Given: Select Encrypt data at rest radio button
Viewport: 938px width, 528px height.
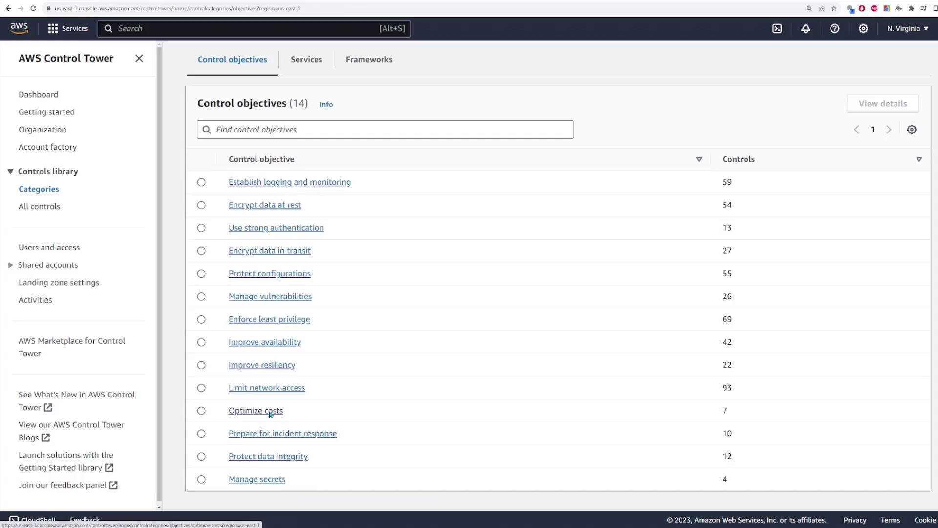Looking at the screenshot, I should pos(201,205).
